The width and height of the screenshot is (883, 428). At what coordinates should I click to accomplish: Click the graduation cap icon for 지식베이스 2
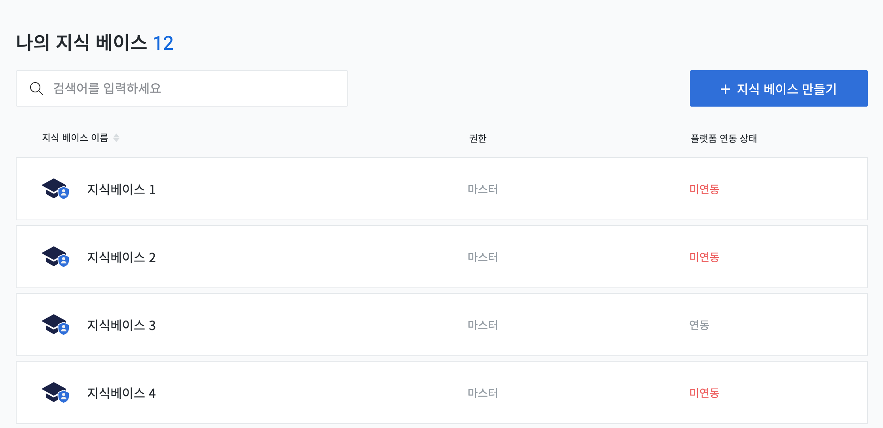[55, 257]
